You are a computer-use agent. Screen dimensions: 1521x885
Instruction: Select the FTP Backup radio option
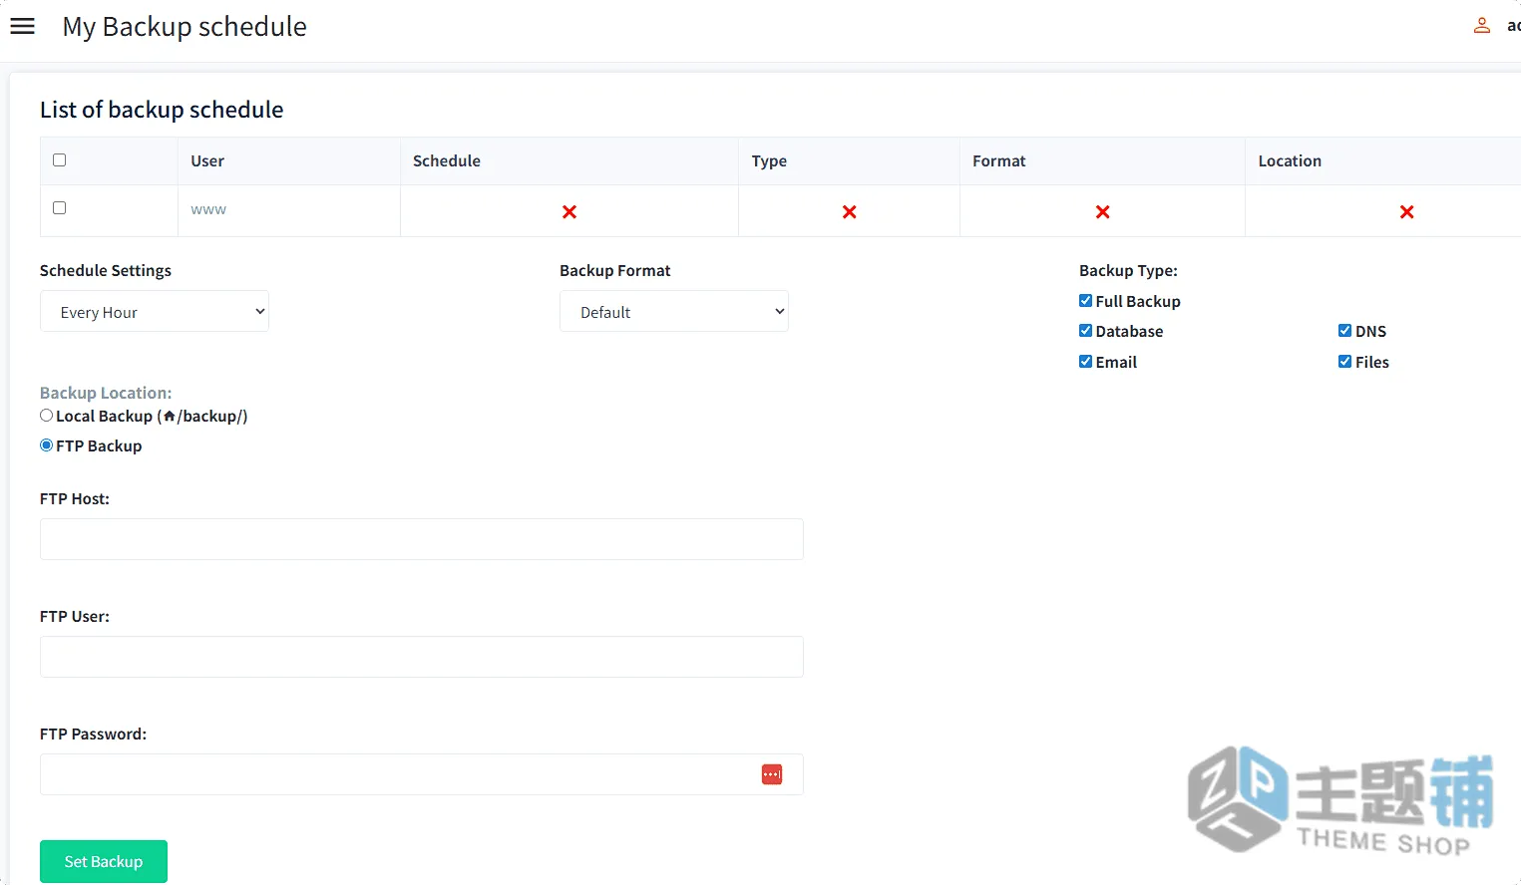point(46,445)
